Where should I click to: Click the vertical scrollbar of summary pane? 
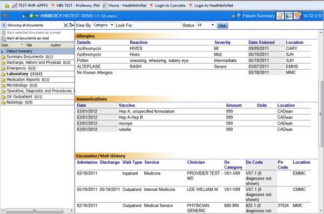(320, 113)
